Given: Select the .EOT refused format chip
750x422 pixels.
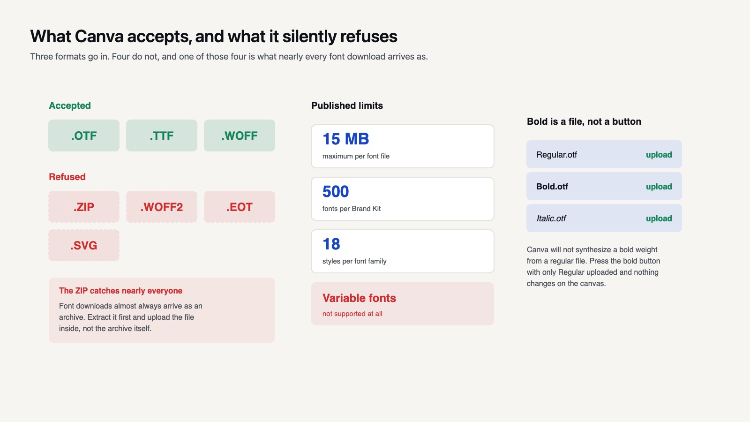Looking at the screenshot, I should (240, 207).
